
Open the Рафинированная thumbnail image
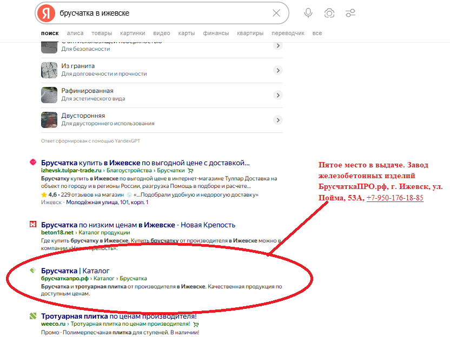[49, 95]
